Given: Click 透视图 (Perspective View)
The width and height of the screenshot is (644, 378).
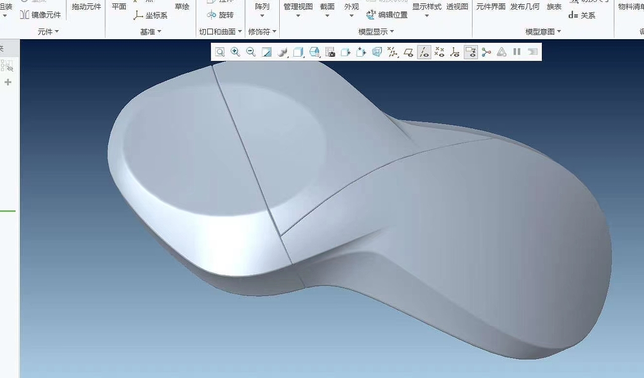Looking at the screenshot, I should tap(457, 7).
